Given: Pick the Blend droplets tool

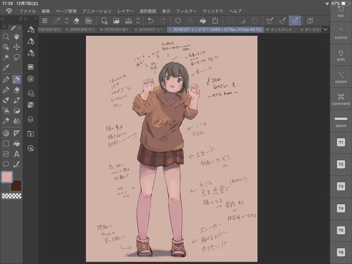Looking at the screenshot, I should (17, 121).
